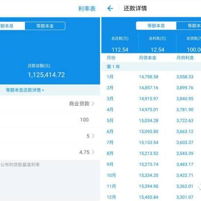Select 5月 principal 15,034.28

tap(149, 121)
